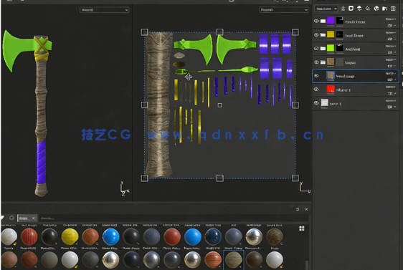This screenshot has height=270, width=403.
Task: Pick the dark navy glossy material sphere
Action: 213,236
